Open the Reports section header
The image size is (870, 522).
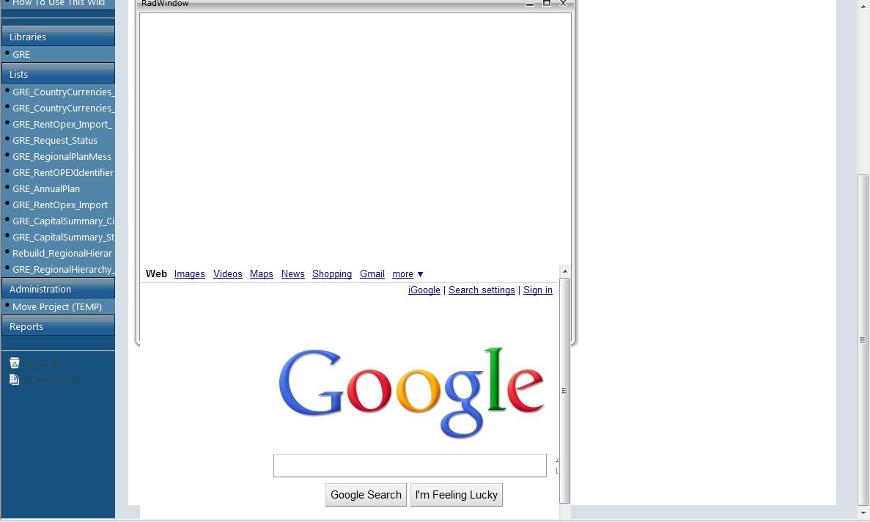click(58, 326)
